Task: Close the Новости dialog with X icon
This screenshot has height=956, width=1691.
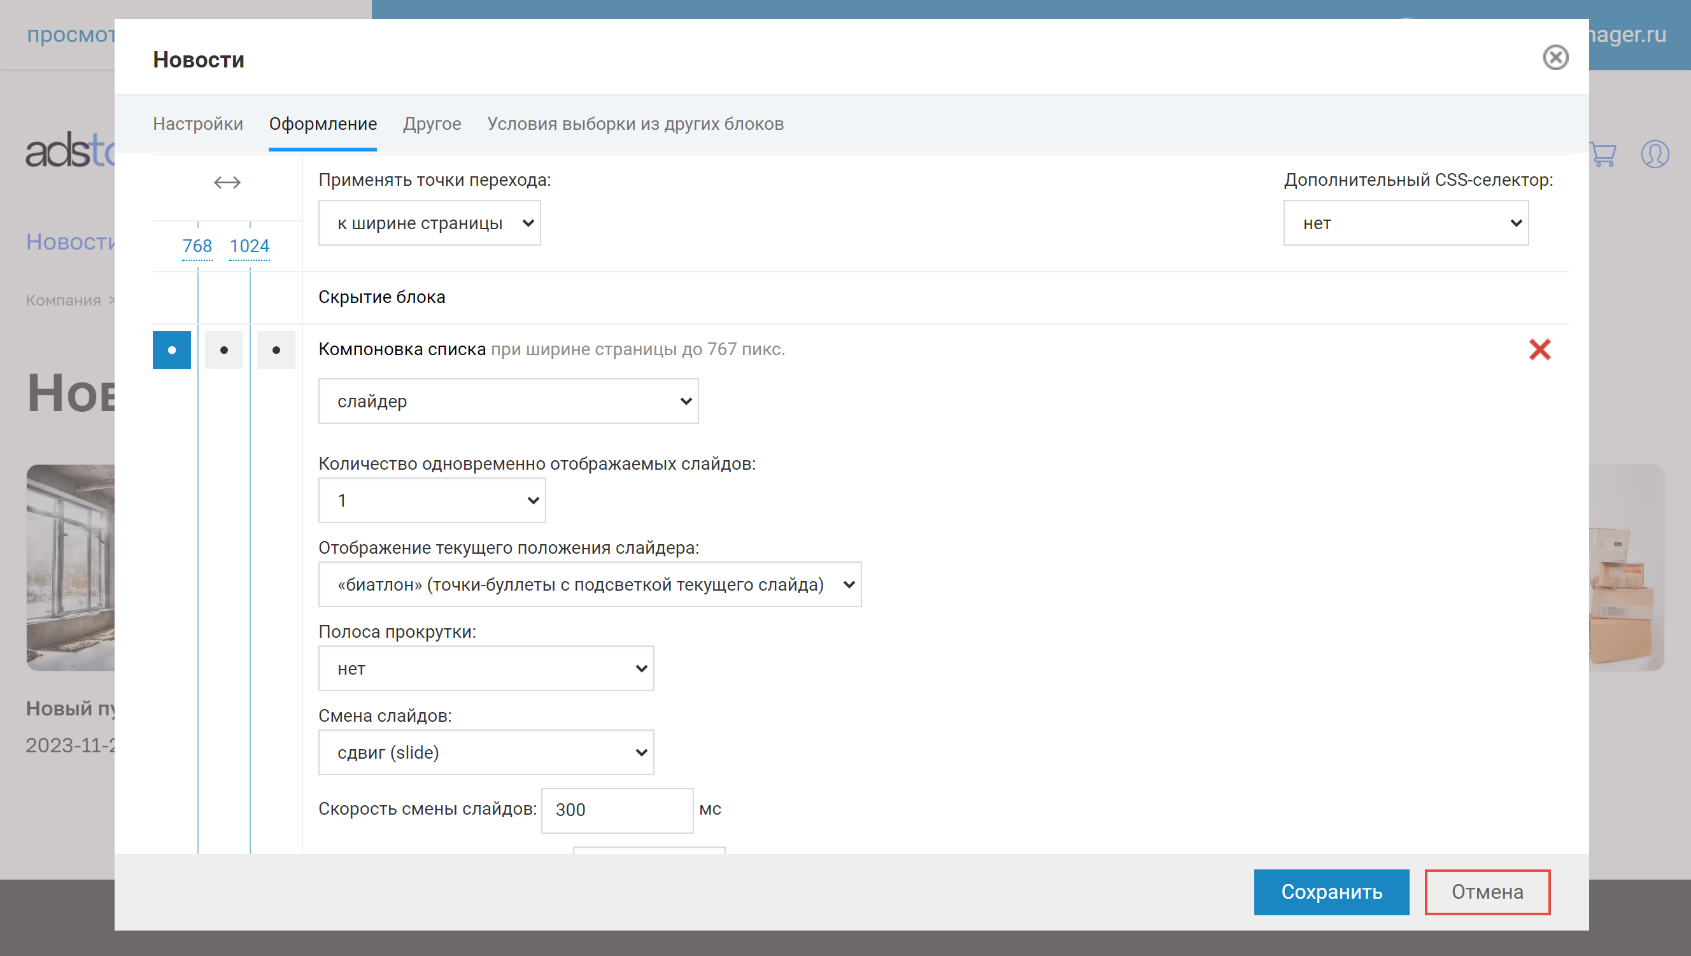Action: 1554,58
